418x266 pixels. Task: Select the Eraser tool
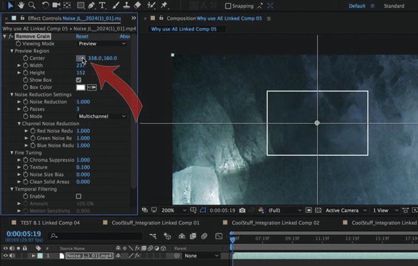click(x=137, y=5)
